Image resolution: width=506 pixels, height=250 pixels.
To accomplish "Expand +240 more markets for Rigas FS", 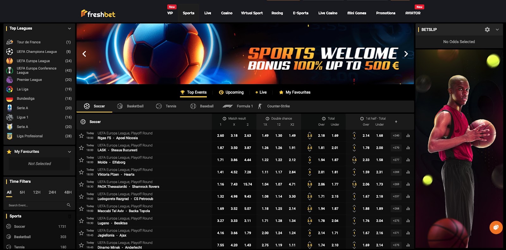I will pos(396,136).
